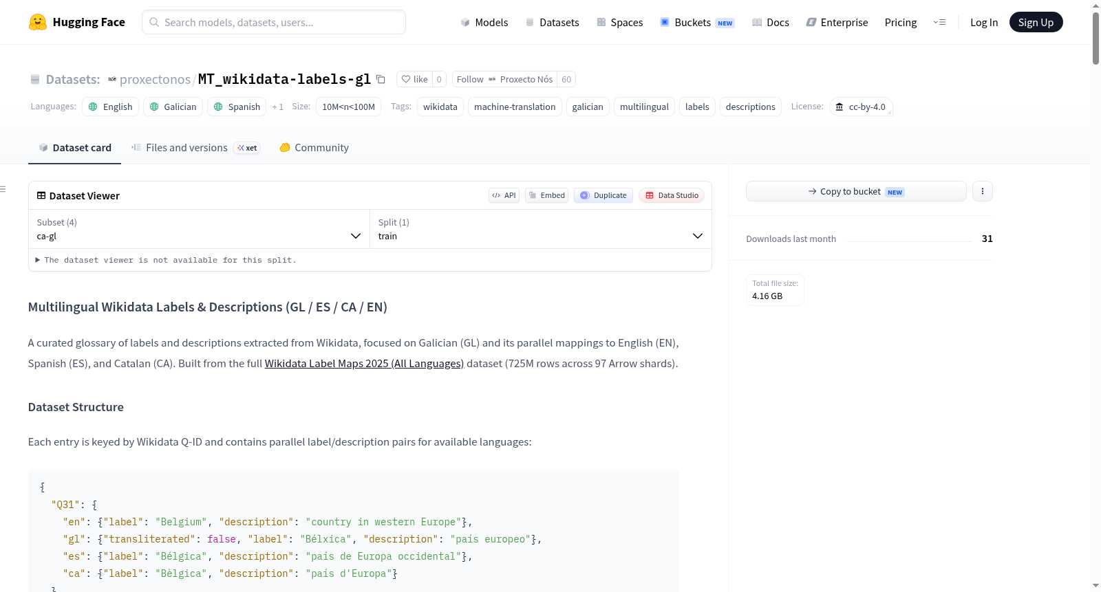Open the left sidebar table of contents icon

(3, 189)
